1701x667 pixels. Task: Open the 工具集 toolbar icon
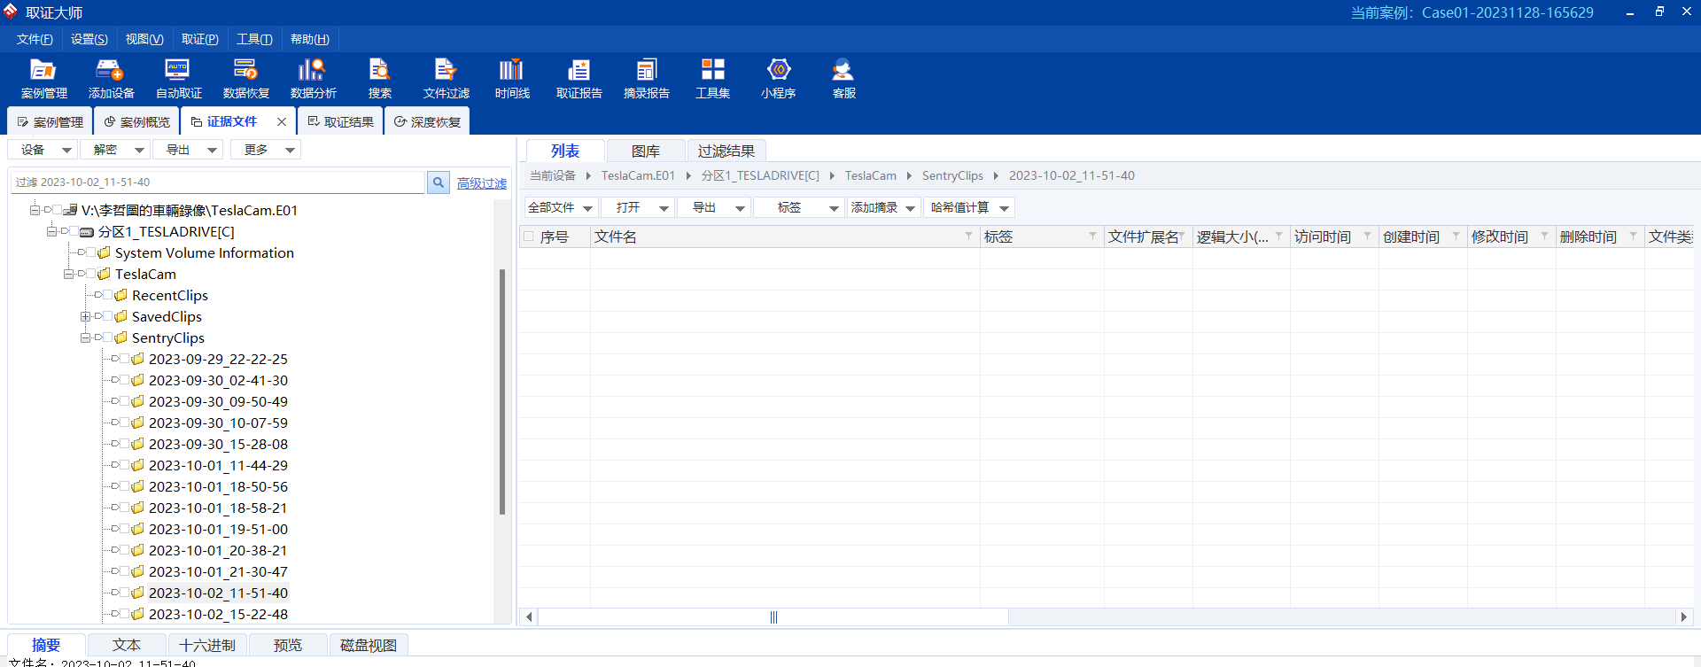712,78
